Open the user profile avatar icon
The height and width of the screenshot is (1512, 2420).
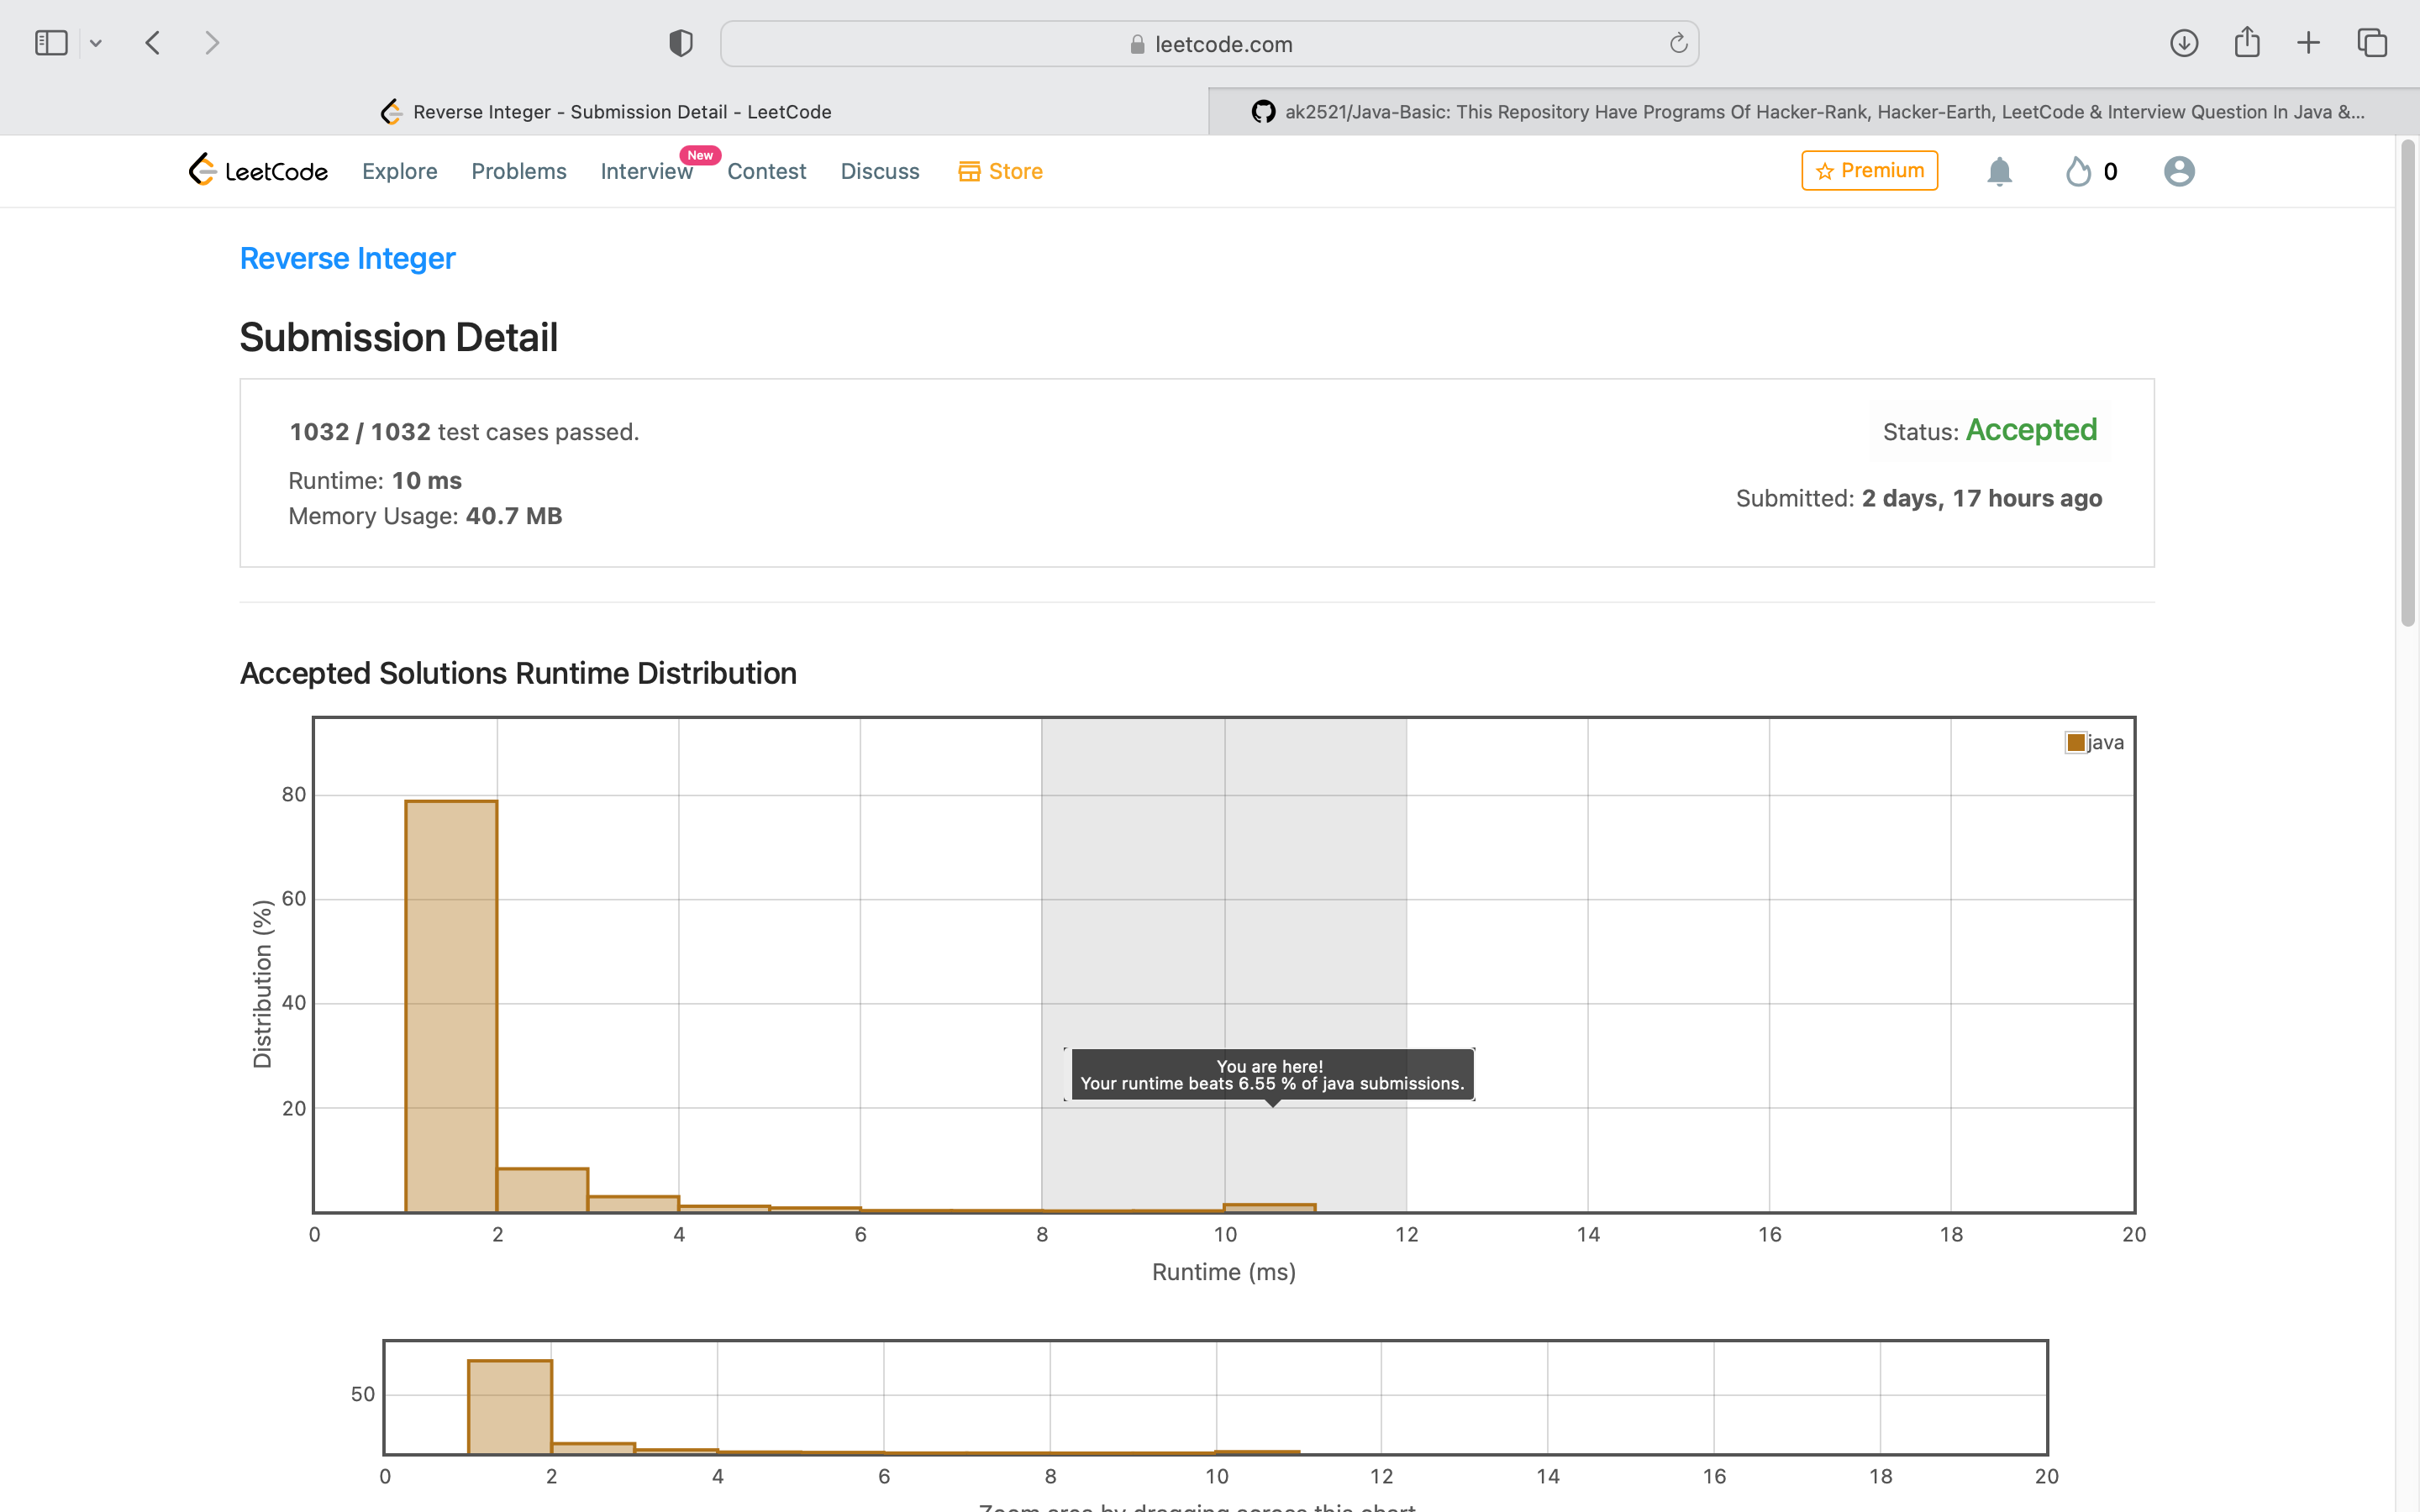[x=2178, y=171]
